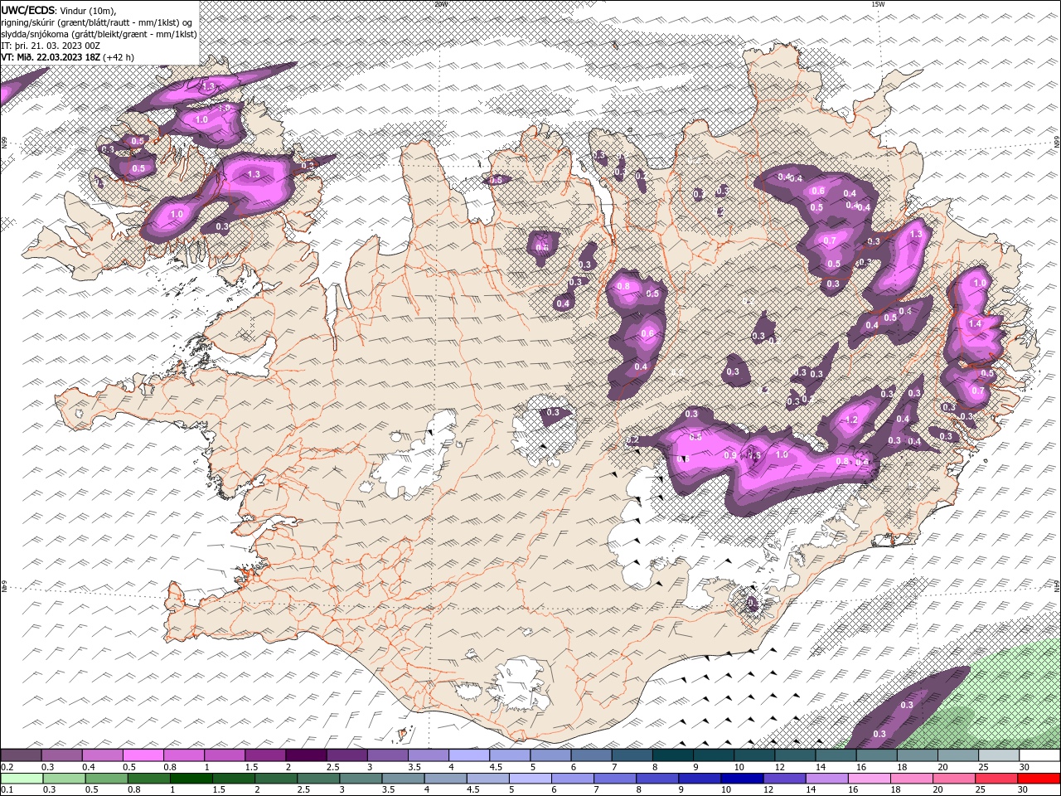
Task: Select the top-row swatch between 0.2 and 0.3
Action: [x=21, y=755]
